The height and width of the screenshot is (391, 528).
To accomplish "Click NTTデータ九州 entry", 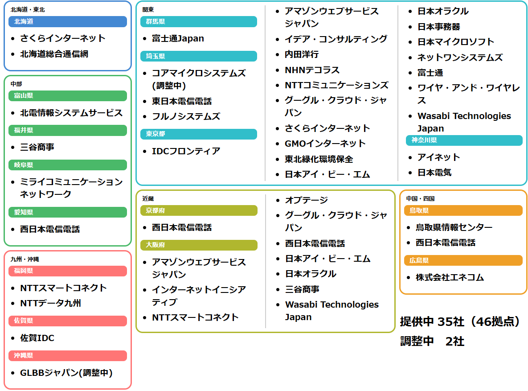I will point(50,303).
